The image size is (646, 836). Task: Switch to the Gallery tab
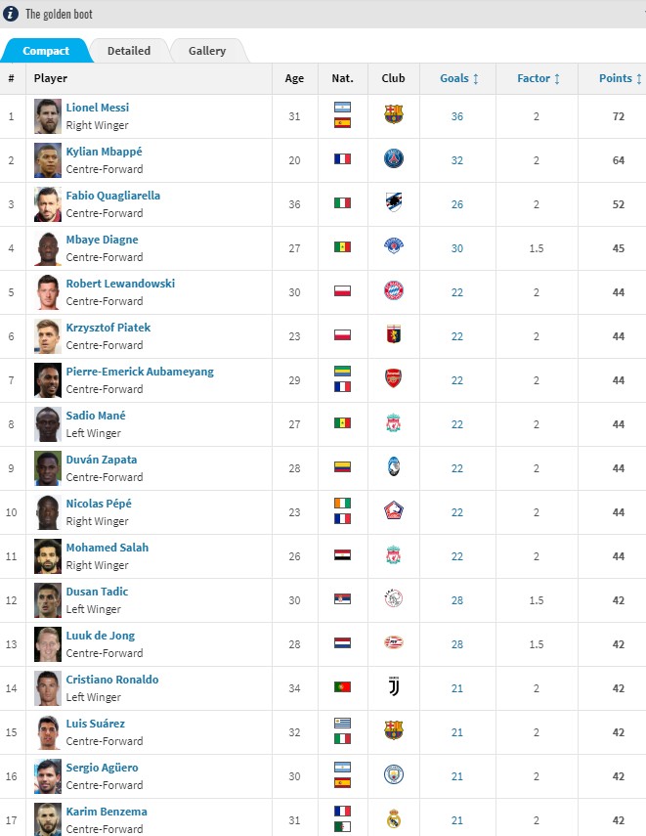tap(207, 51)
